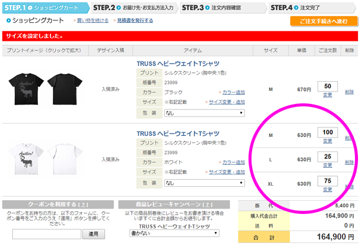
Task: Click the ブラック color value
Action: tap(173, 93)
